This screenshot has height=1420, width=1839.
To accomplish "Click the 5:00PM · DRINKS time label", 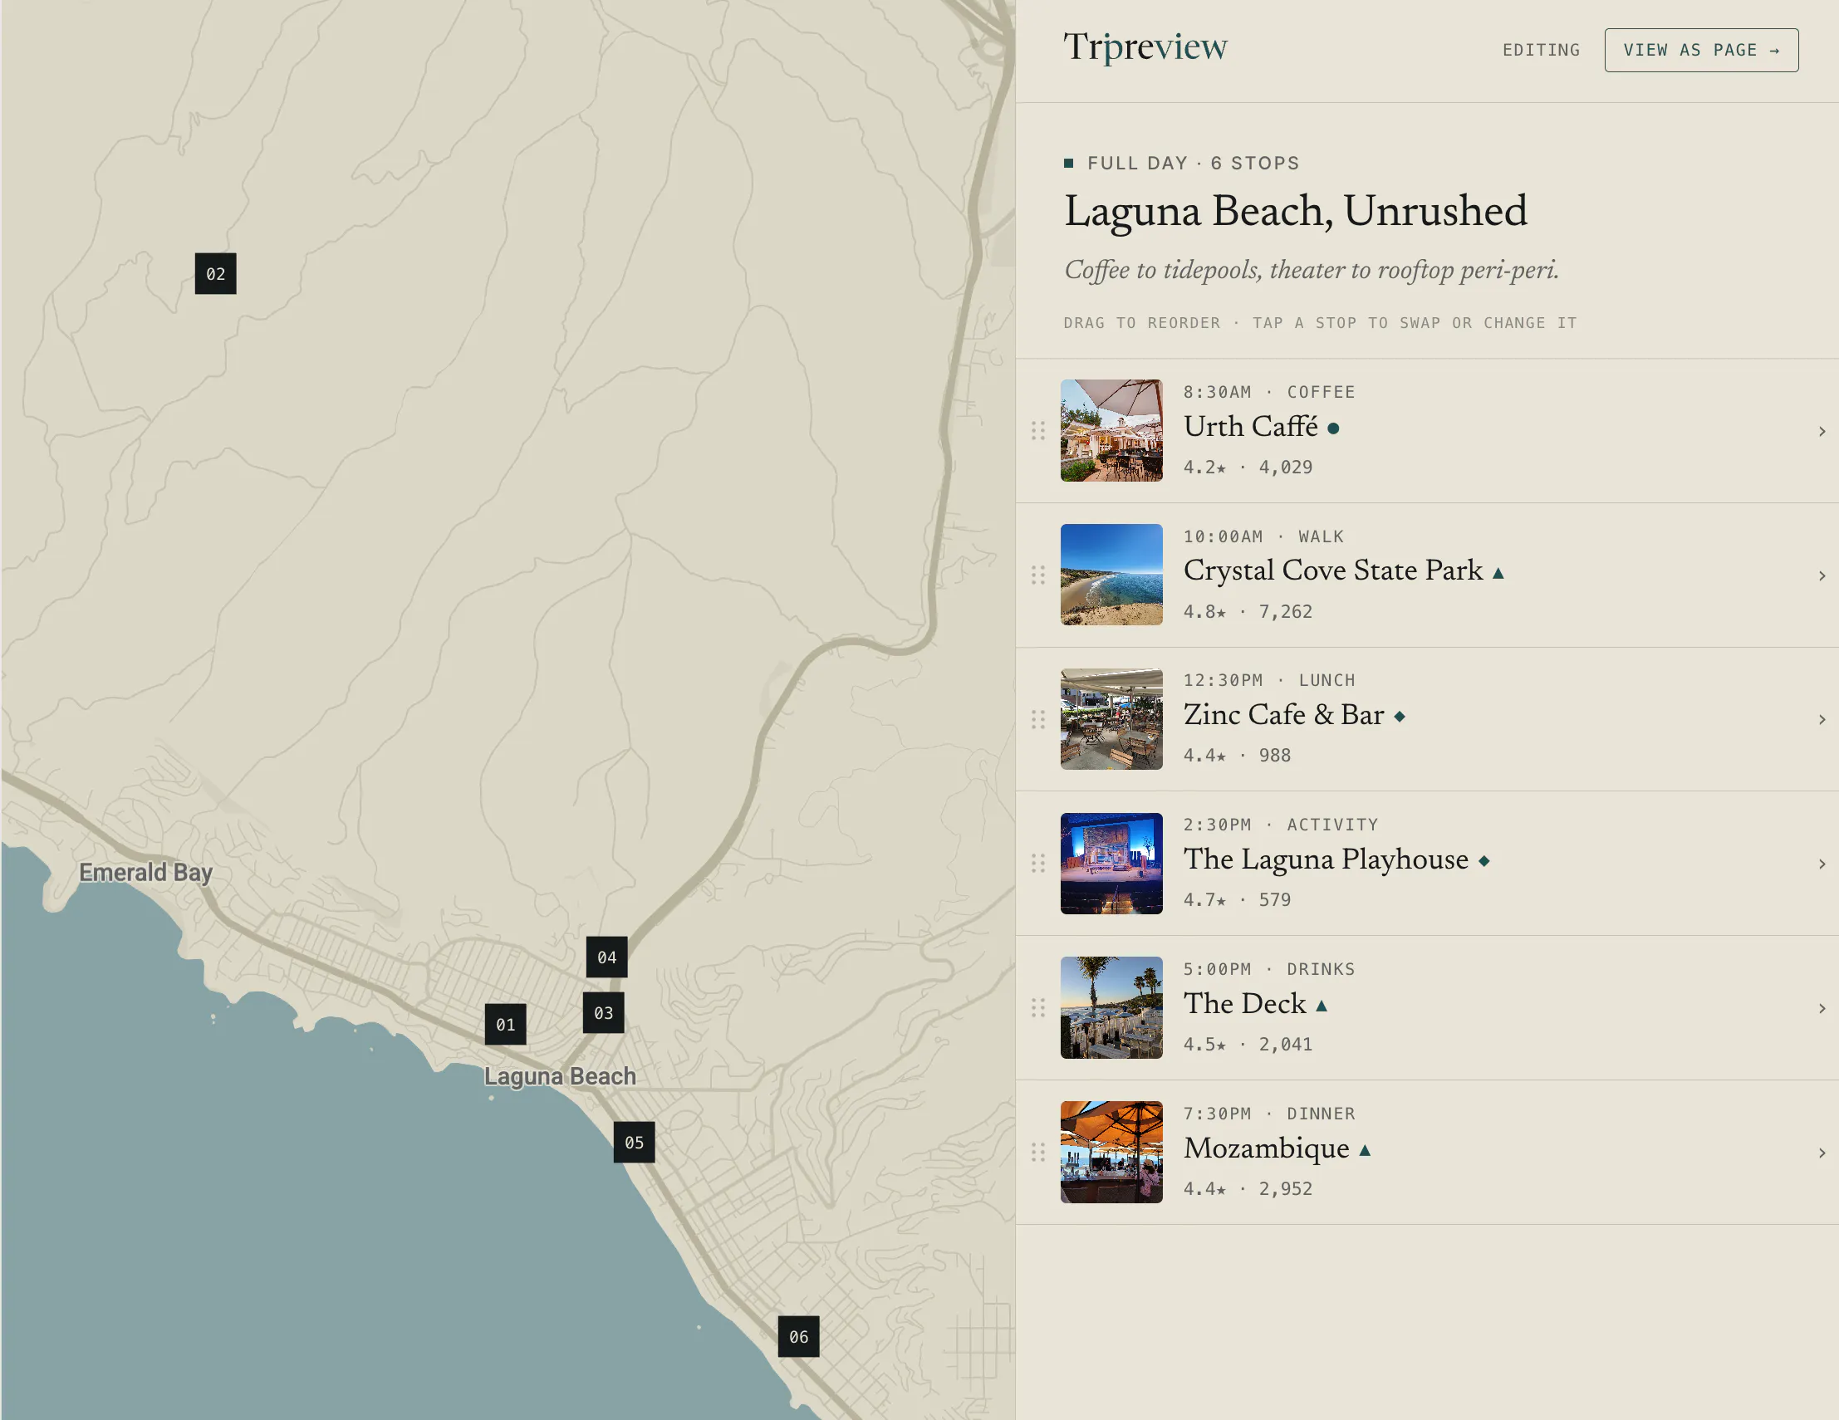I will [x=1269, y=970].
